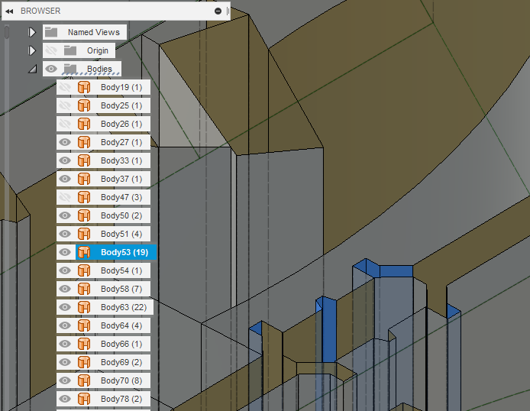Select the Body63 (22) text
This screenshot has width=530, height=411.
tap(124, 307)
